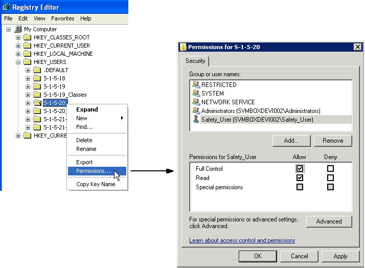Collapse HKEY_USERS node
The image size is (365, 268).
[18, 62]
